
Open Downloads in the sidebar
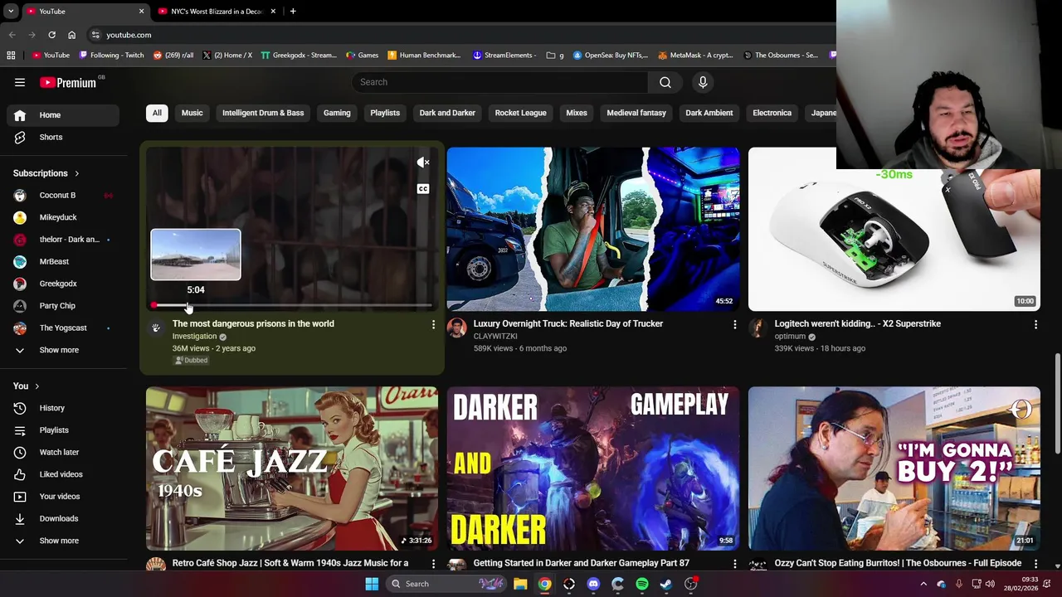coord(63,518)
